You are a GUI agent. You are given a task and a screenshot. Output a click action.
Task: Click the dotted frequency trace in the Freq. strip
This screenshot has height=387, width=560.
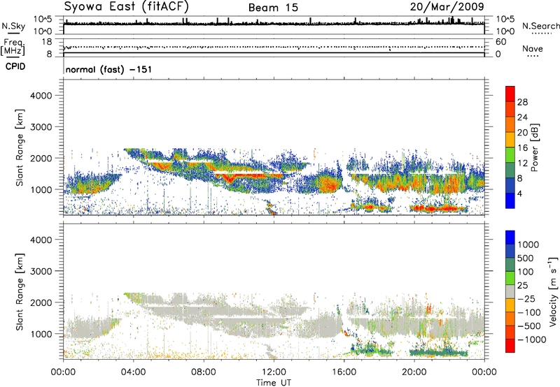point(274,47)
